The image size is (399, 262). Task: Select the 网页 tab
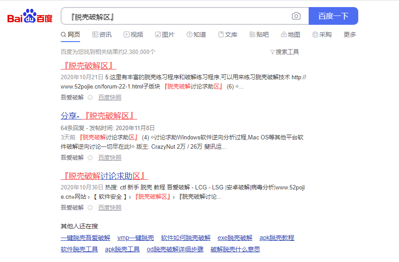[x=70, y=35]
